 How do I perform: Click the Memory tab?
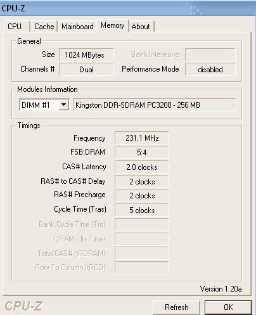coord(113,25)
